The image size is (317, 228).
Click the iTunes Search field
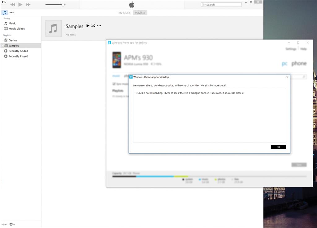pyautogui.click(x=221, y=4)
